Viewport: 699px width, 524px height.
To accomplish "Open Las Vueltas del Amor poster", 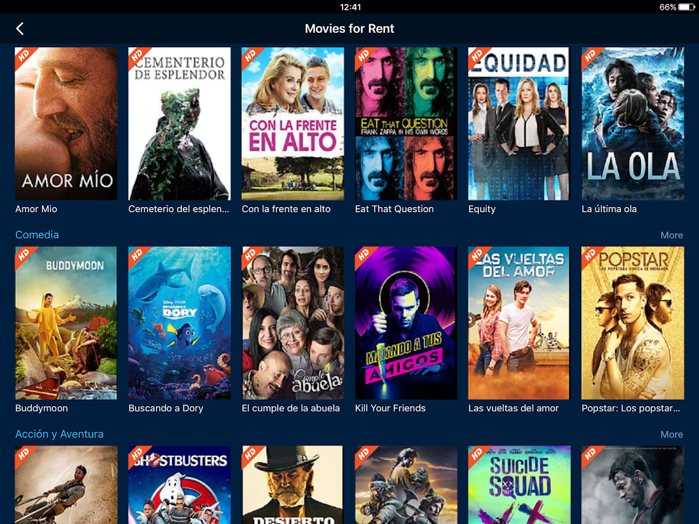I will tap(519, 323).
